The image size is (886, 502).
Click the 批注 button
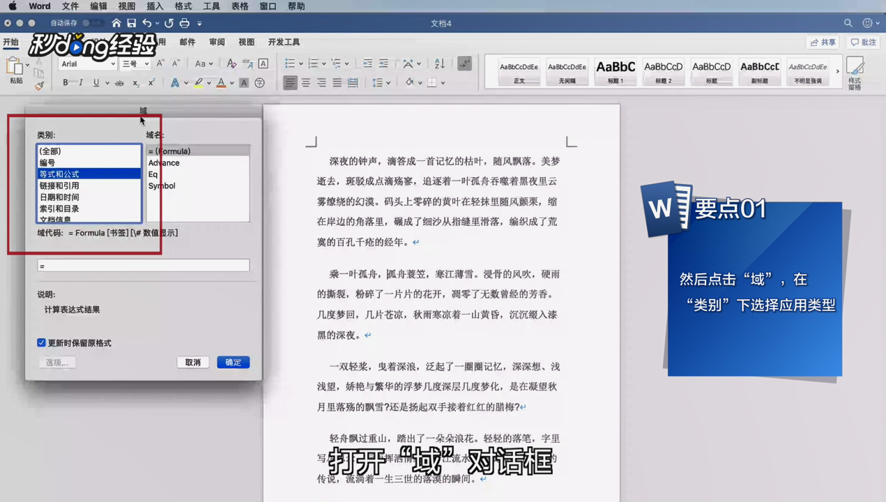[864, 43]
